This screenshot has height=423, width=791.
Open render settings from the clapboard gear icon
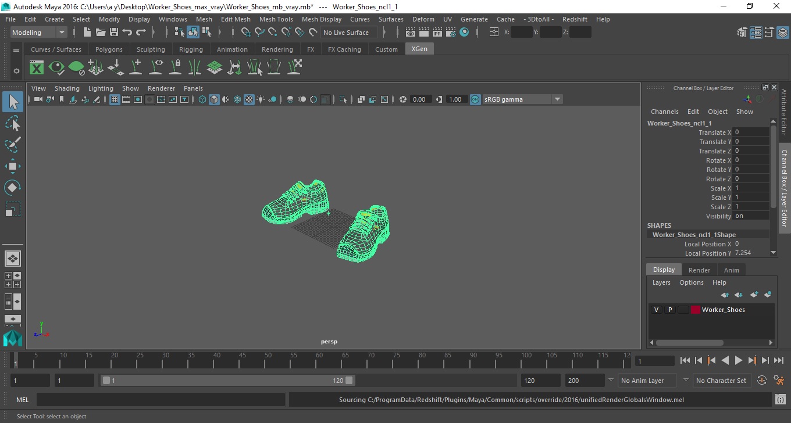[x=451, y=33]
